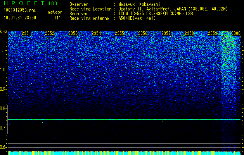Screen dimensions: 244x155
Task: Select the file name 1001312350.png
Action: (20, 10)
